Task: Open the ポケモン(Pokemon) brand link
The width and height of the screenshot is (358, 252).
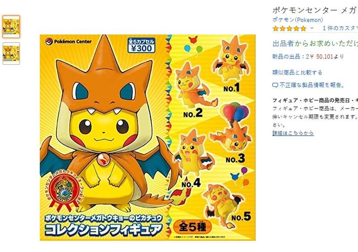Action: tap(298, 20)
